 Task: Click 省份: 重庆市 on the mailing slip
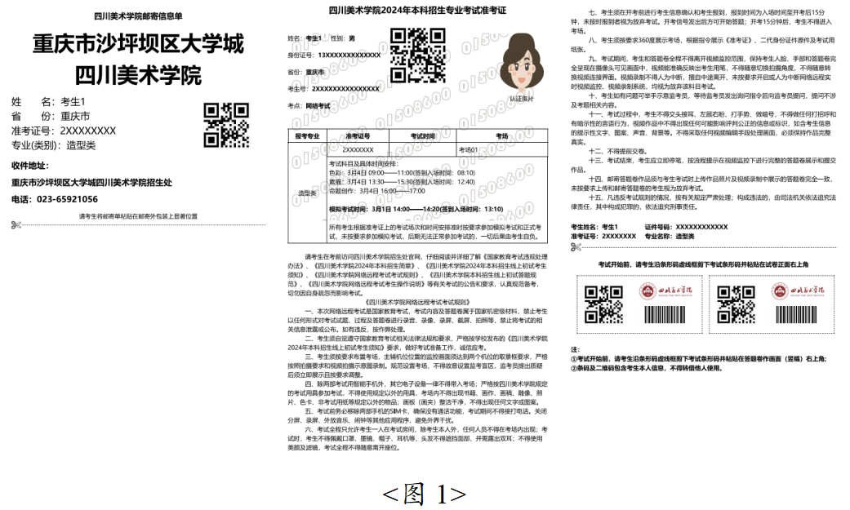coord(51,116)
